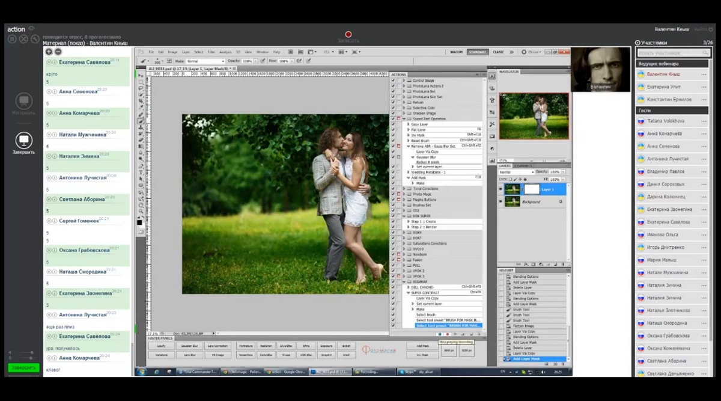Expand the Control Image action set
Screen dimensions: 721x401
(404, 81)
